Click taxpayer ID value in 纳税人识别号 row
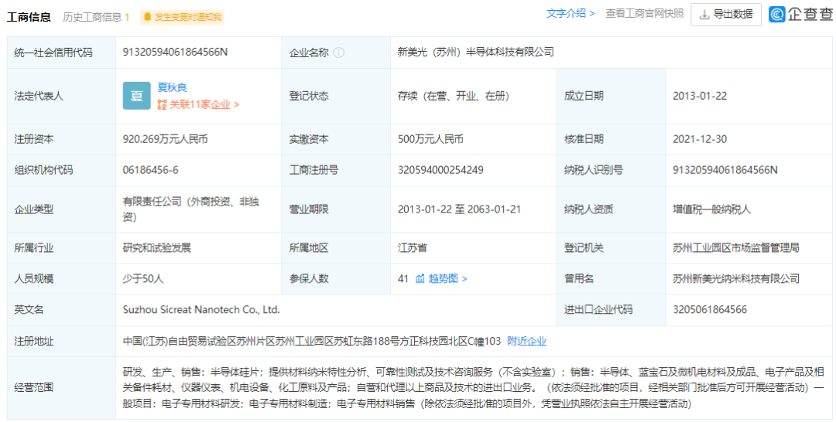 click(725, 170)
